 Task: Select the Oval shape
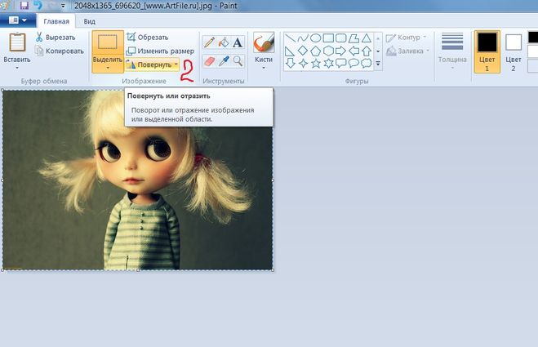tap(315, 38)
